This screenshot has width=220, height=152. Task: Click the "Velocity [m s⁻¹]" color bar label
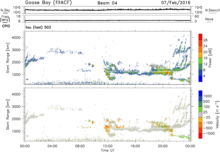click(217, 114)
